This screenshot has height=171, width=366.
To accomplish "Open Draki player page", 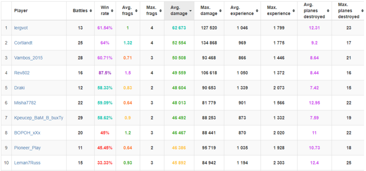I will [x=19, y=88].
